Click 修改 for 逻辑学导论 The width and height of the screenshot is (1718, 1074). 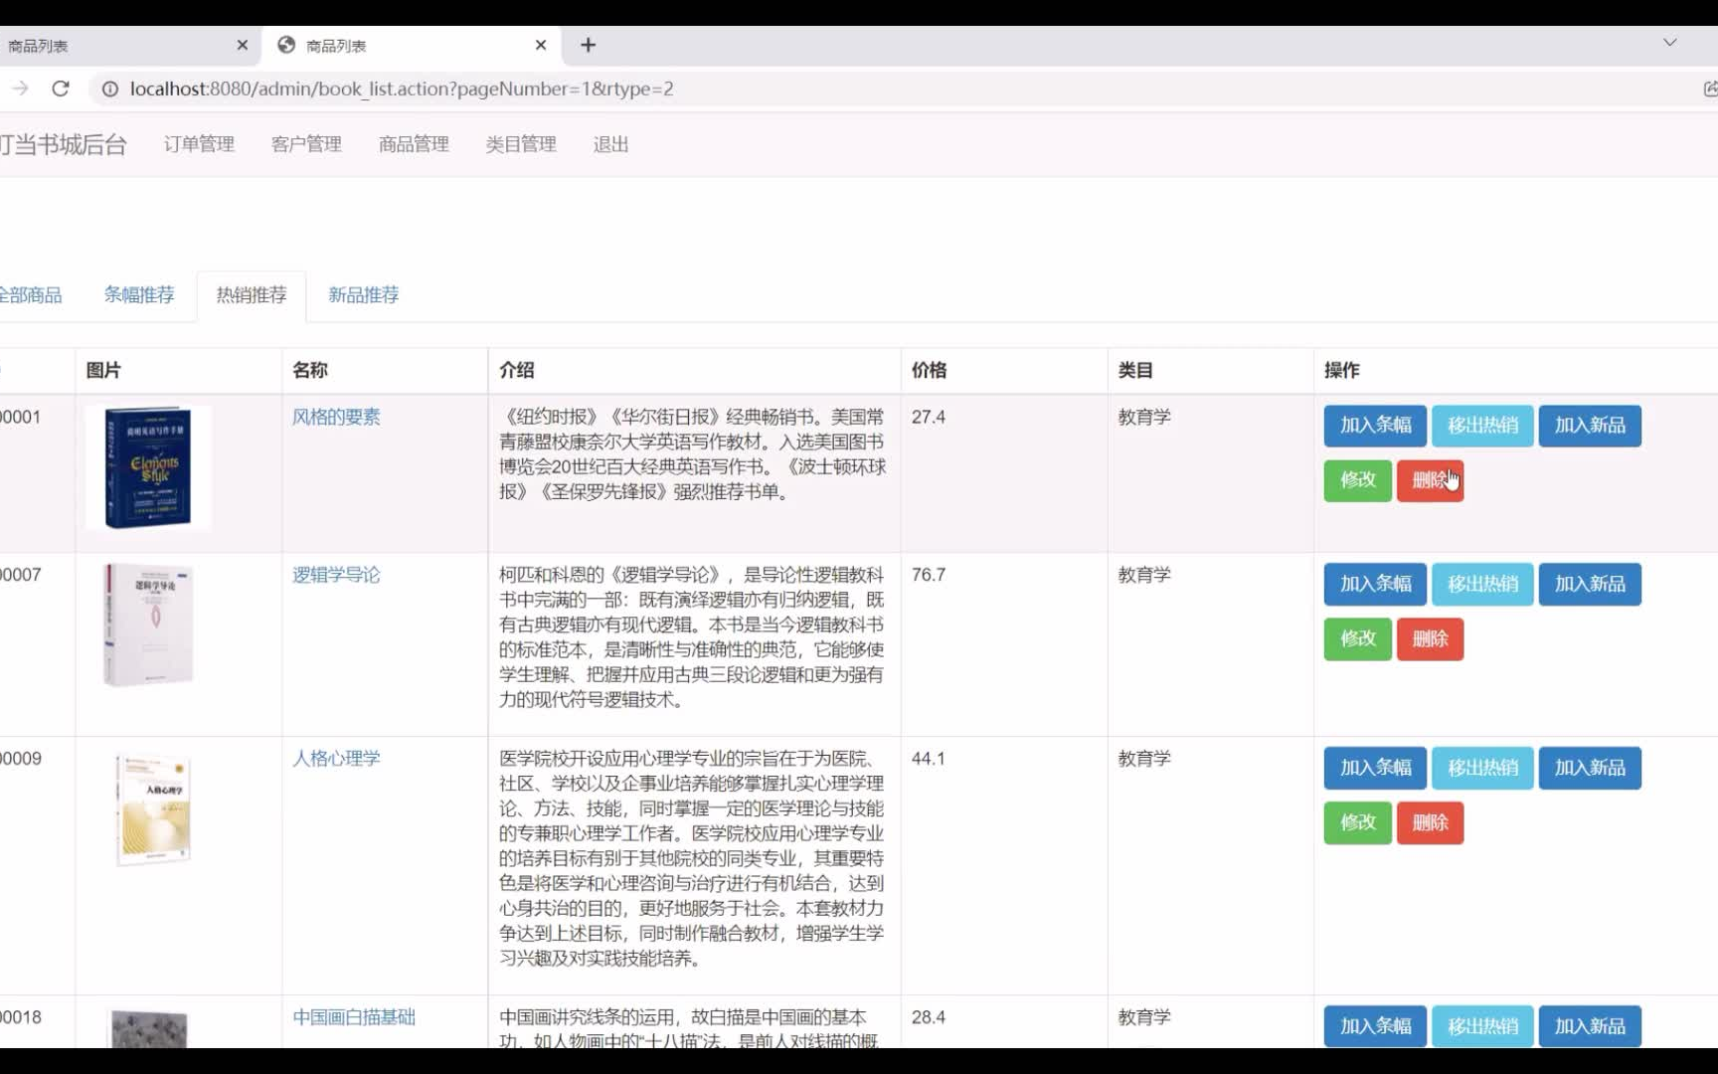click(1357, 638)
